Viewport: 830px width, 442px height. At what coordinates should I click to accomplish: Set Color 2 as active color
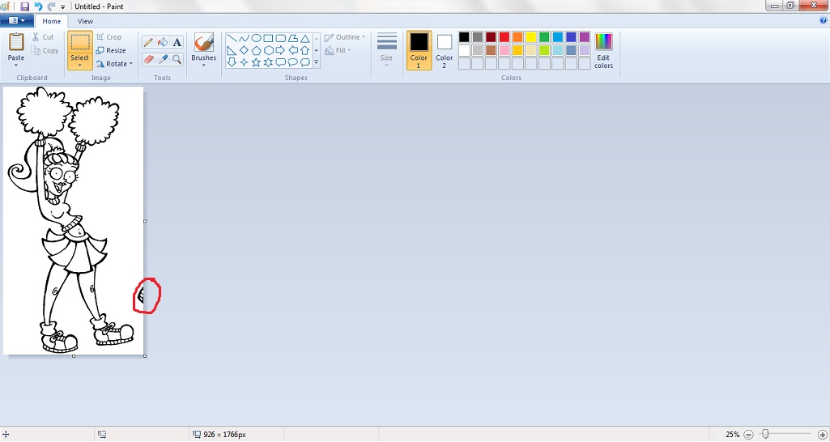[x=444, y=50]
